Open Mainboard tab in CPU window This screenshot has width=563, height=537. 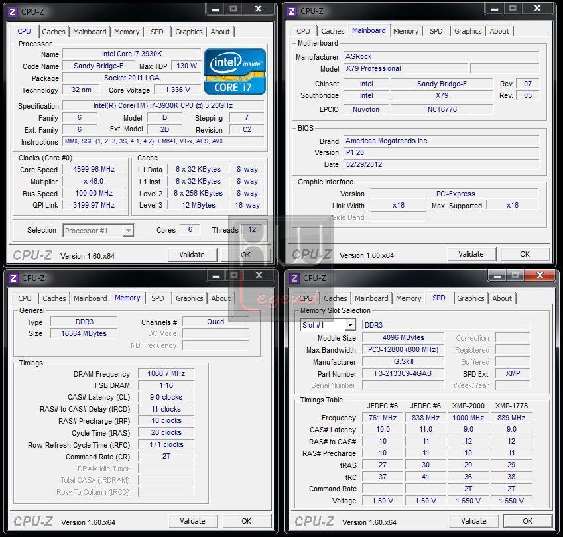coord(90,32)
